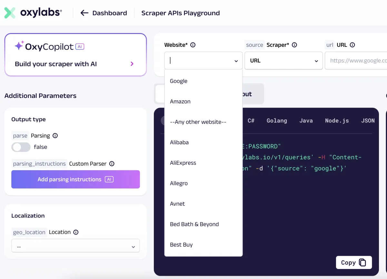
Task: Open the Website field info icon
Action: (x=193, y=45)
